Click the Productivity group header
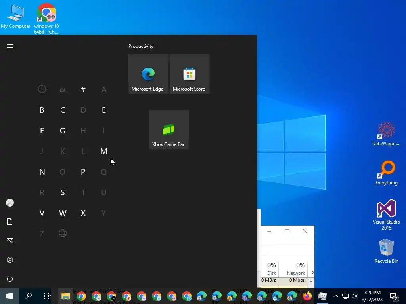 coord(141,46)
